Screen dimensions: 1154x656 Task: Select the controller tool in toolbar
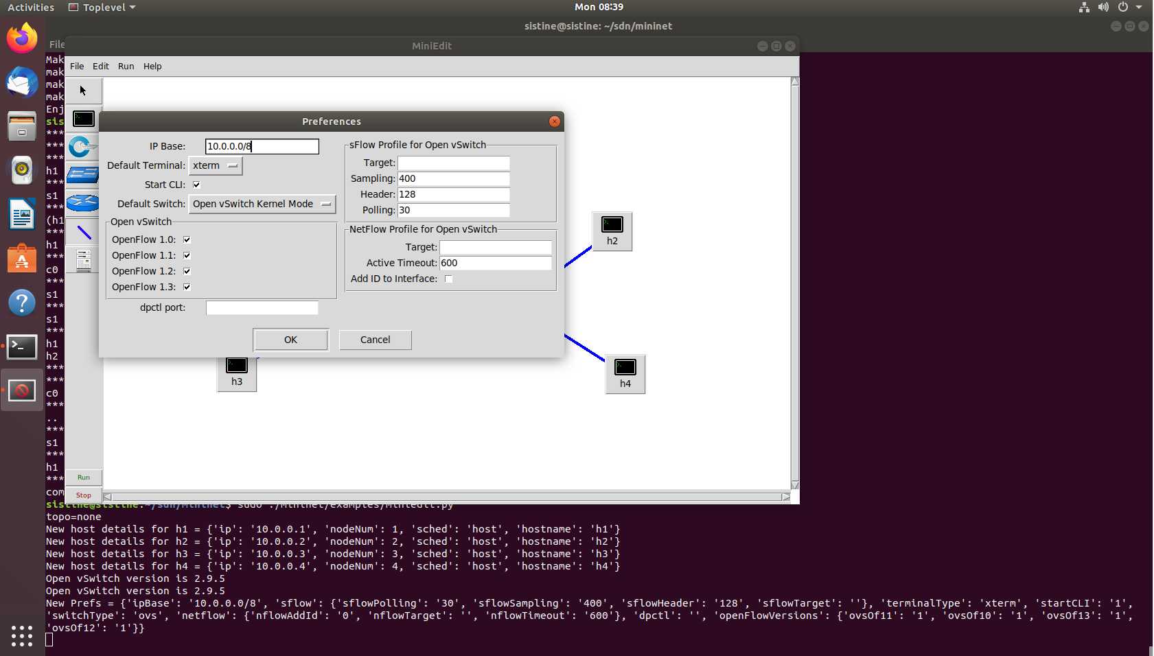click(84, 261)
